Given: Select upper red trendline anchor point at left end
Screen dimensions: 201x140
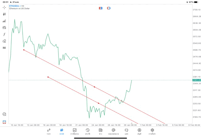Looking at the screenshot, I should click(24, 50).
